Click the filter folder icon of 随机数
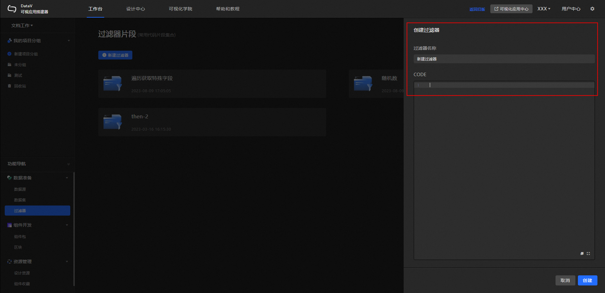Viewport: 605px width, 293px height. (x=363, y=83)
